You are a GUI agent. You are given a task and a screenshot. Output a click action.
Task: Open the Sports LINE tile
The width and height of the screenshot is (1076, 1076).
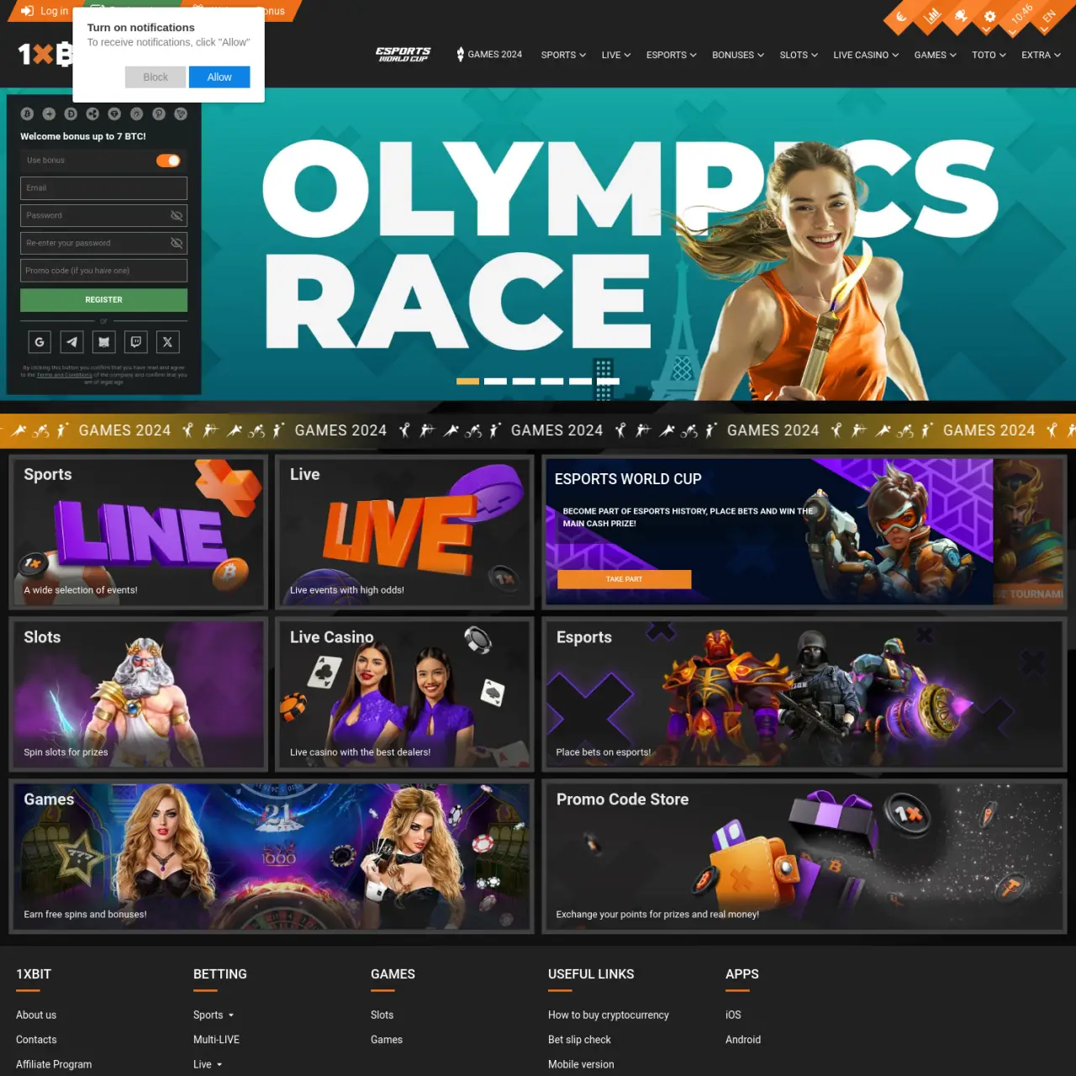pos(138,532)
